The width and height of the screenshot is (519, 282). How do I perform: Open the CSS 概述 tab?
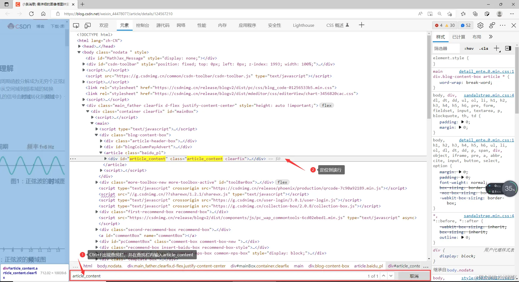click(337, 25)
